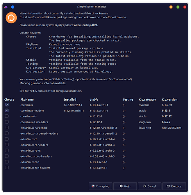Check the extra/linux-rt checkbox

point(7,139)
